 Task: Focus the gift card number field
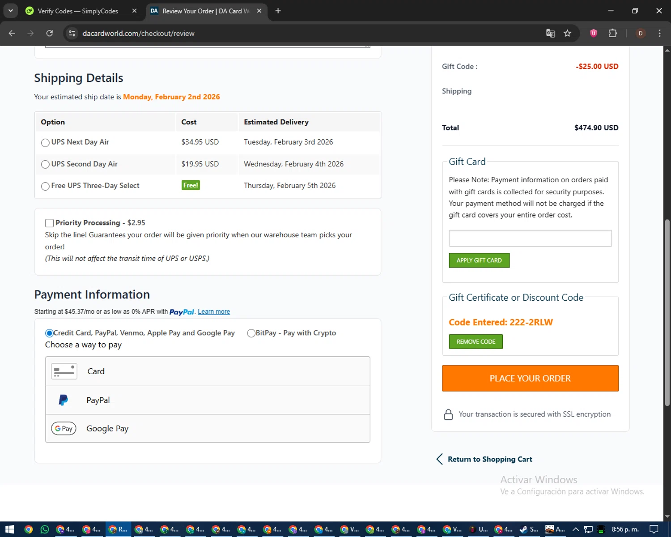click(530, 238)
